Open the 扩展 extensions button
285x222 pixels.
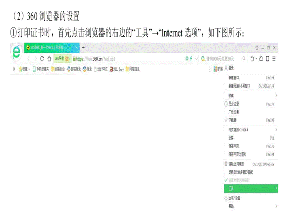(x=218, y=69)
